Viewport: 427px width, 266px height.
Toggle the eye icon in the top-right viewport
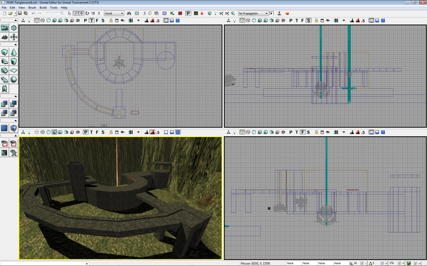(x=328, y=21)
